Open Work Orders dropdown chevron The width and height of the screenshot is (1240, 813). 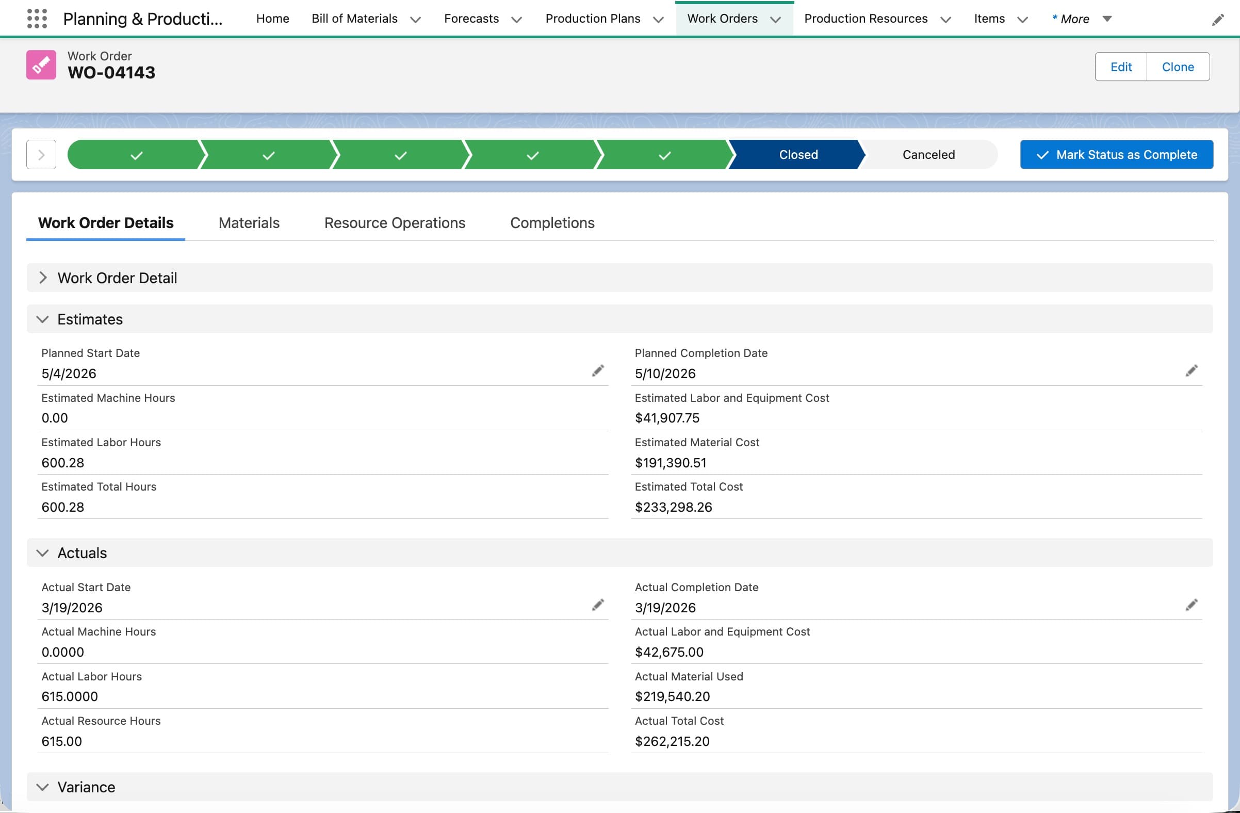click(775, 20)
